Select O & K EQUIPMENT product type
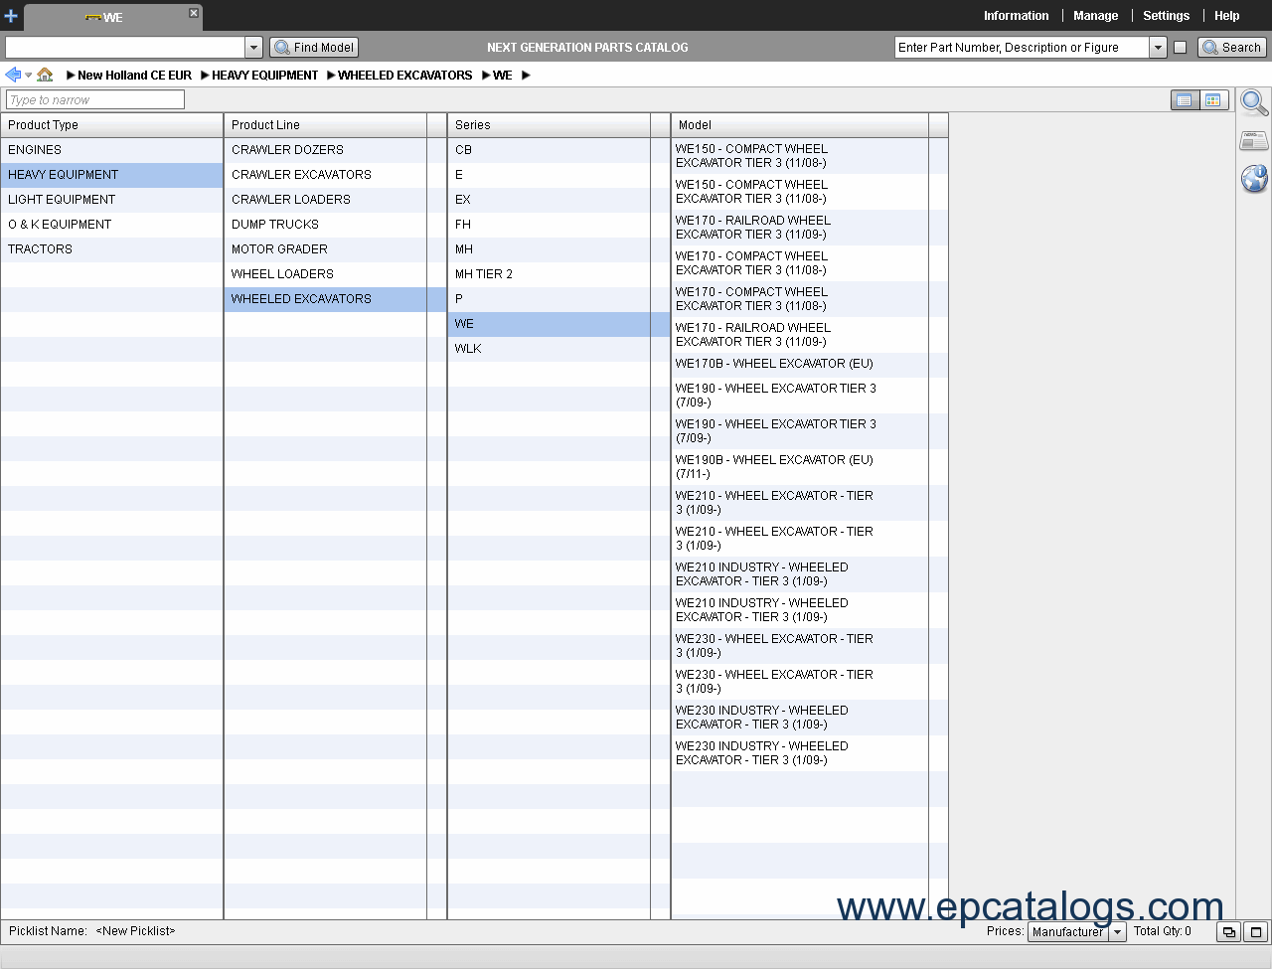The height and width of the screenshot is (969, 1272). pyautogui.click(x=111, y=225)
